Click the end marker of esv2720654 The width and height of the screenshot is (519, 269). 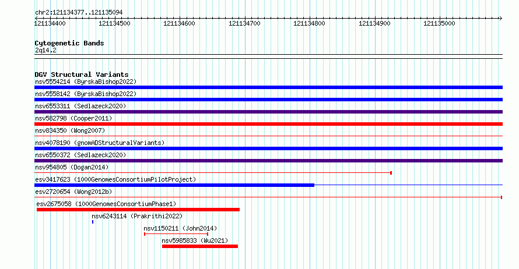pyautogui.click(x=502, y=197)
